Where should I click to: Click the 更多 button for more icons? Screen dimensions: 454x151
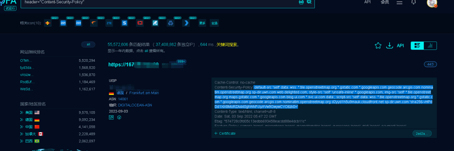tap(202, 23)
